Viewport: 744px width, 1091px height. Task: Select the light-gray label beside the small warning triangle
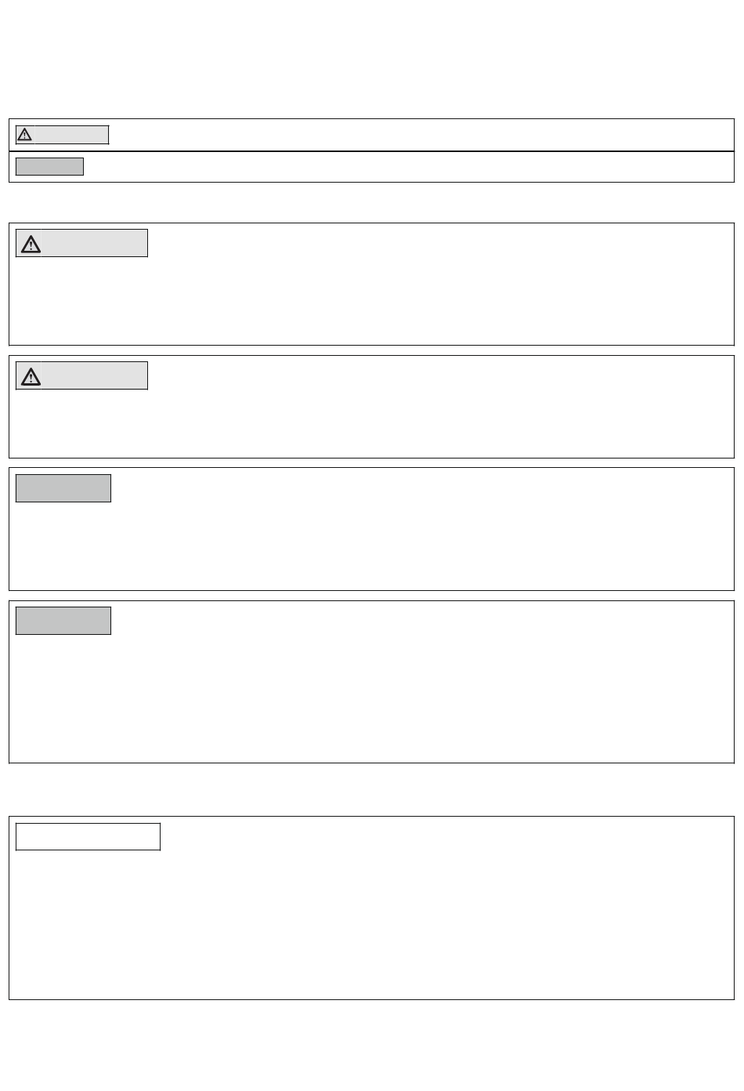pyautogui.click(x=70, y=135)
